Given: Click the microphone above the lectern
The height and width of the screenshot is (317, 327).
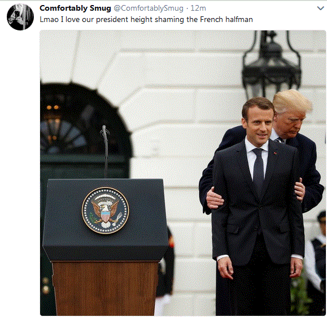Looking at the screenshot, I should 105,150.
